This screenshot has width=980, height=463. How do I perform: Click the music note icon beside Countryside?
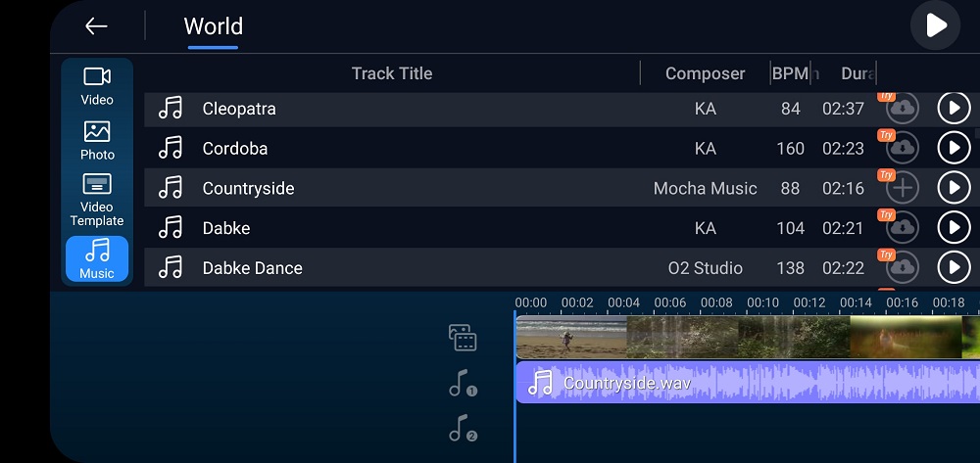click(x=170, y=188)
